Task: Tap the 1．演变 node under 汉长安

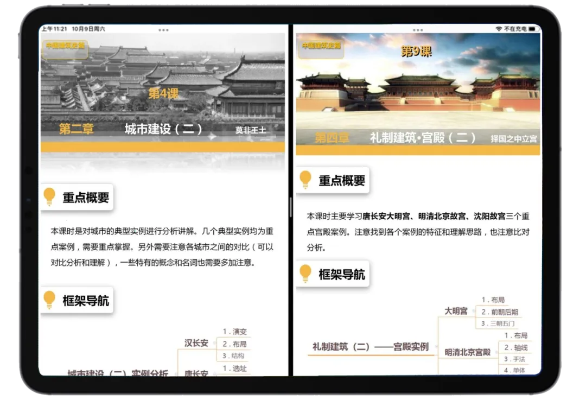Action: 235,332
